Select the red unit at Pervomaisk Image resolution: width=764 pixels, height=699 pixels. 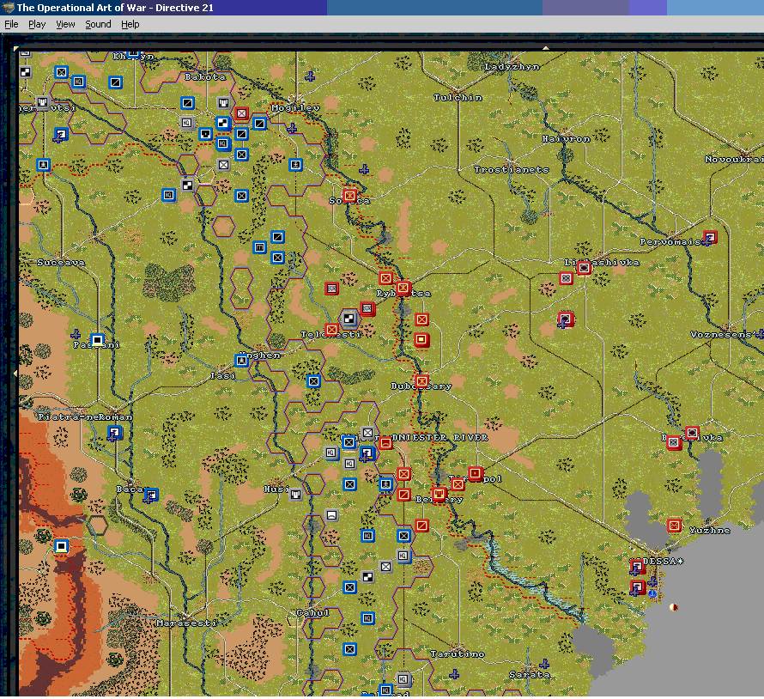[x=710, y=237]
